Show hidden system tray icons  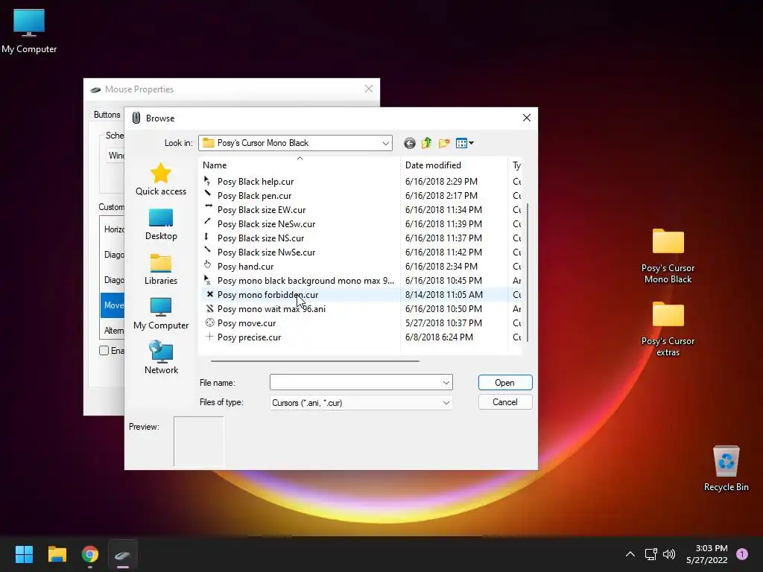tap(630, 554)
